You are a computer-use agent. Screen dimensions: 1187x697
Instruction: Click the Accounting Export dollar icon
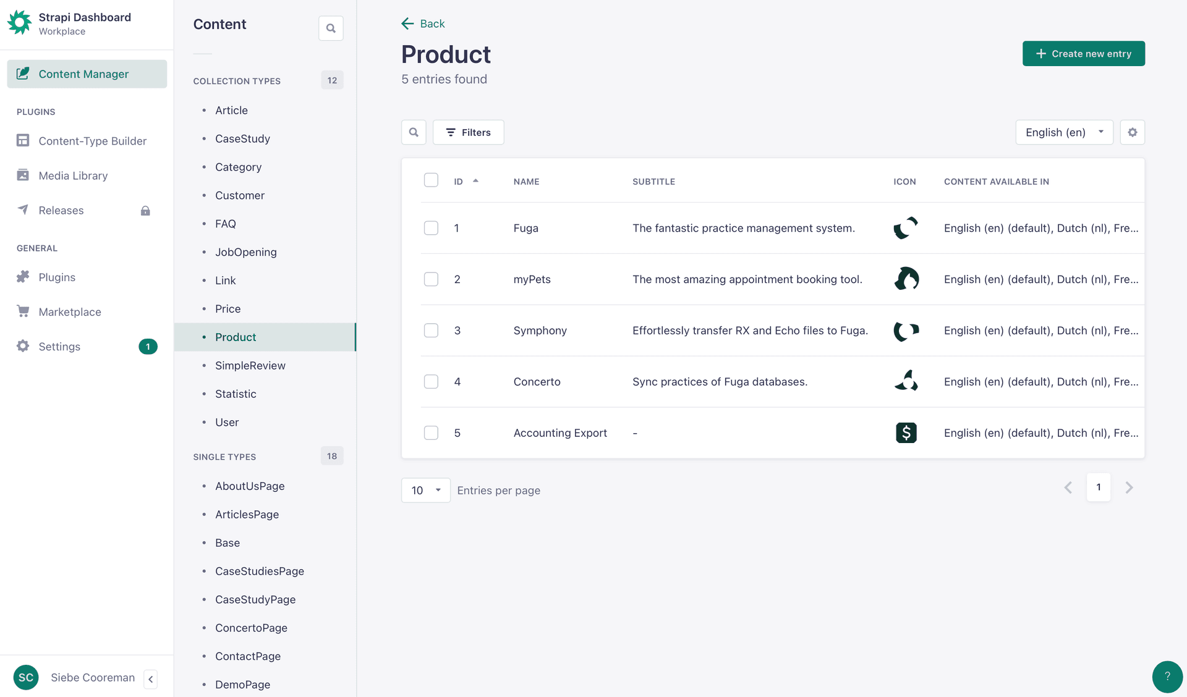pyautogui.click(x=906, y=433)
